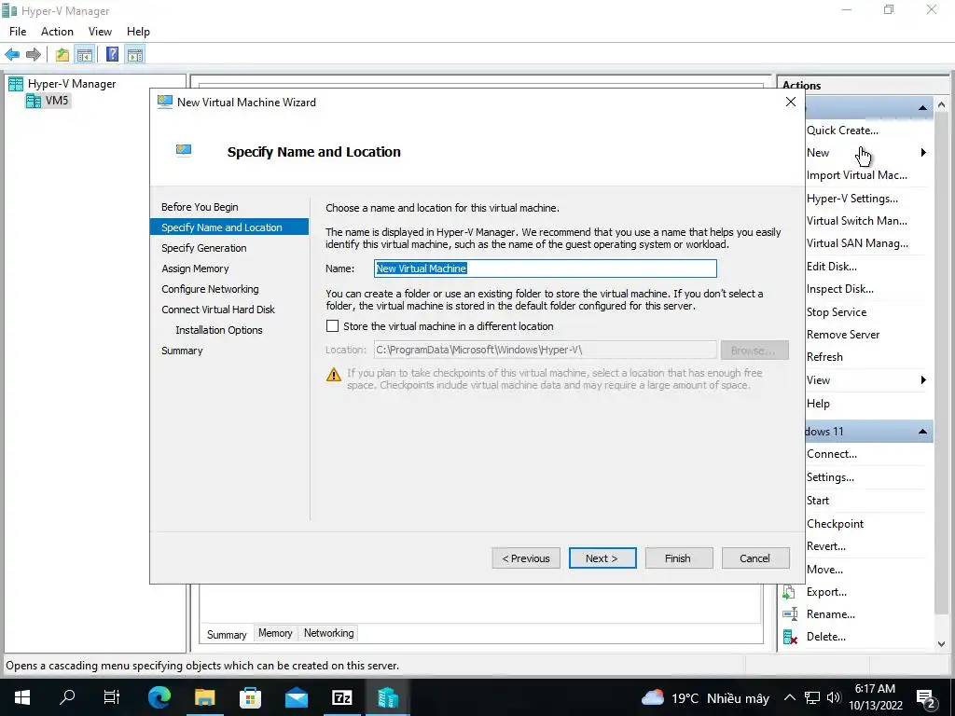Viewport: 955px width, 716px height.
Task: Go to Specify Generation wizard step
Action: click(x=204, y=248)
